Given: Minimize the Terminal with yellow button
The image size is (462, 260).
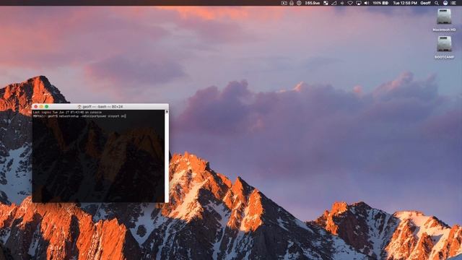Looking at the screenshot, I should (41, 107).
